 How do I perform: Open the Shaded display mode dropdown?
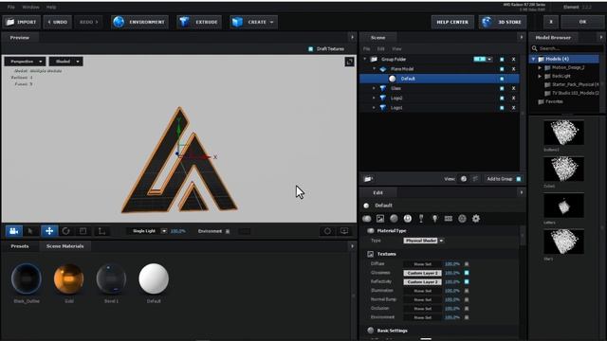point(65,62)
